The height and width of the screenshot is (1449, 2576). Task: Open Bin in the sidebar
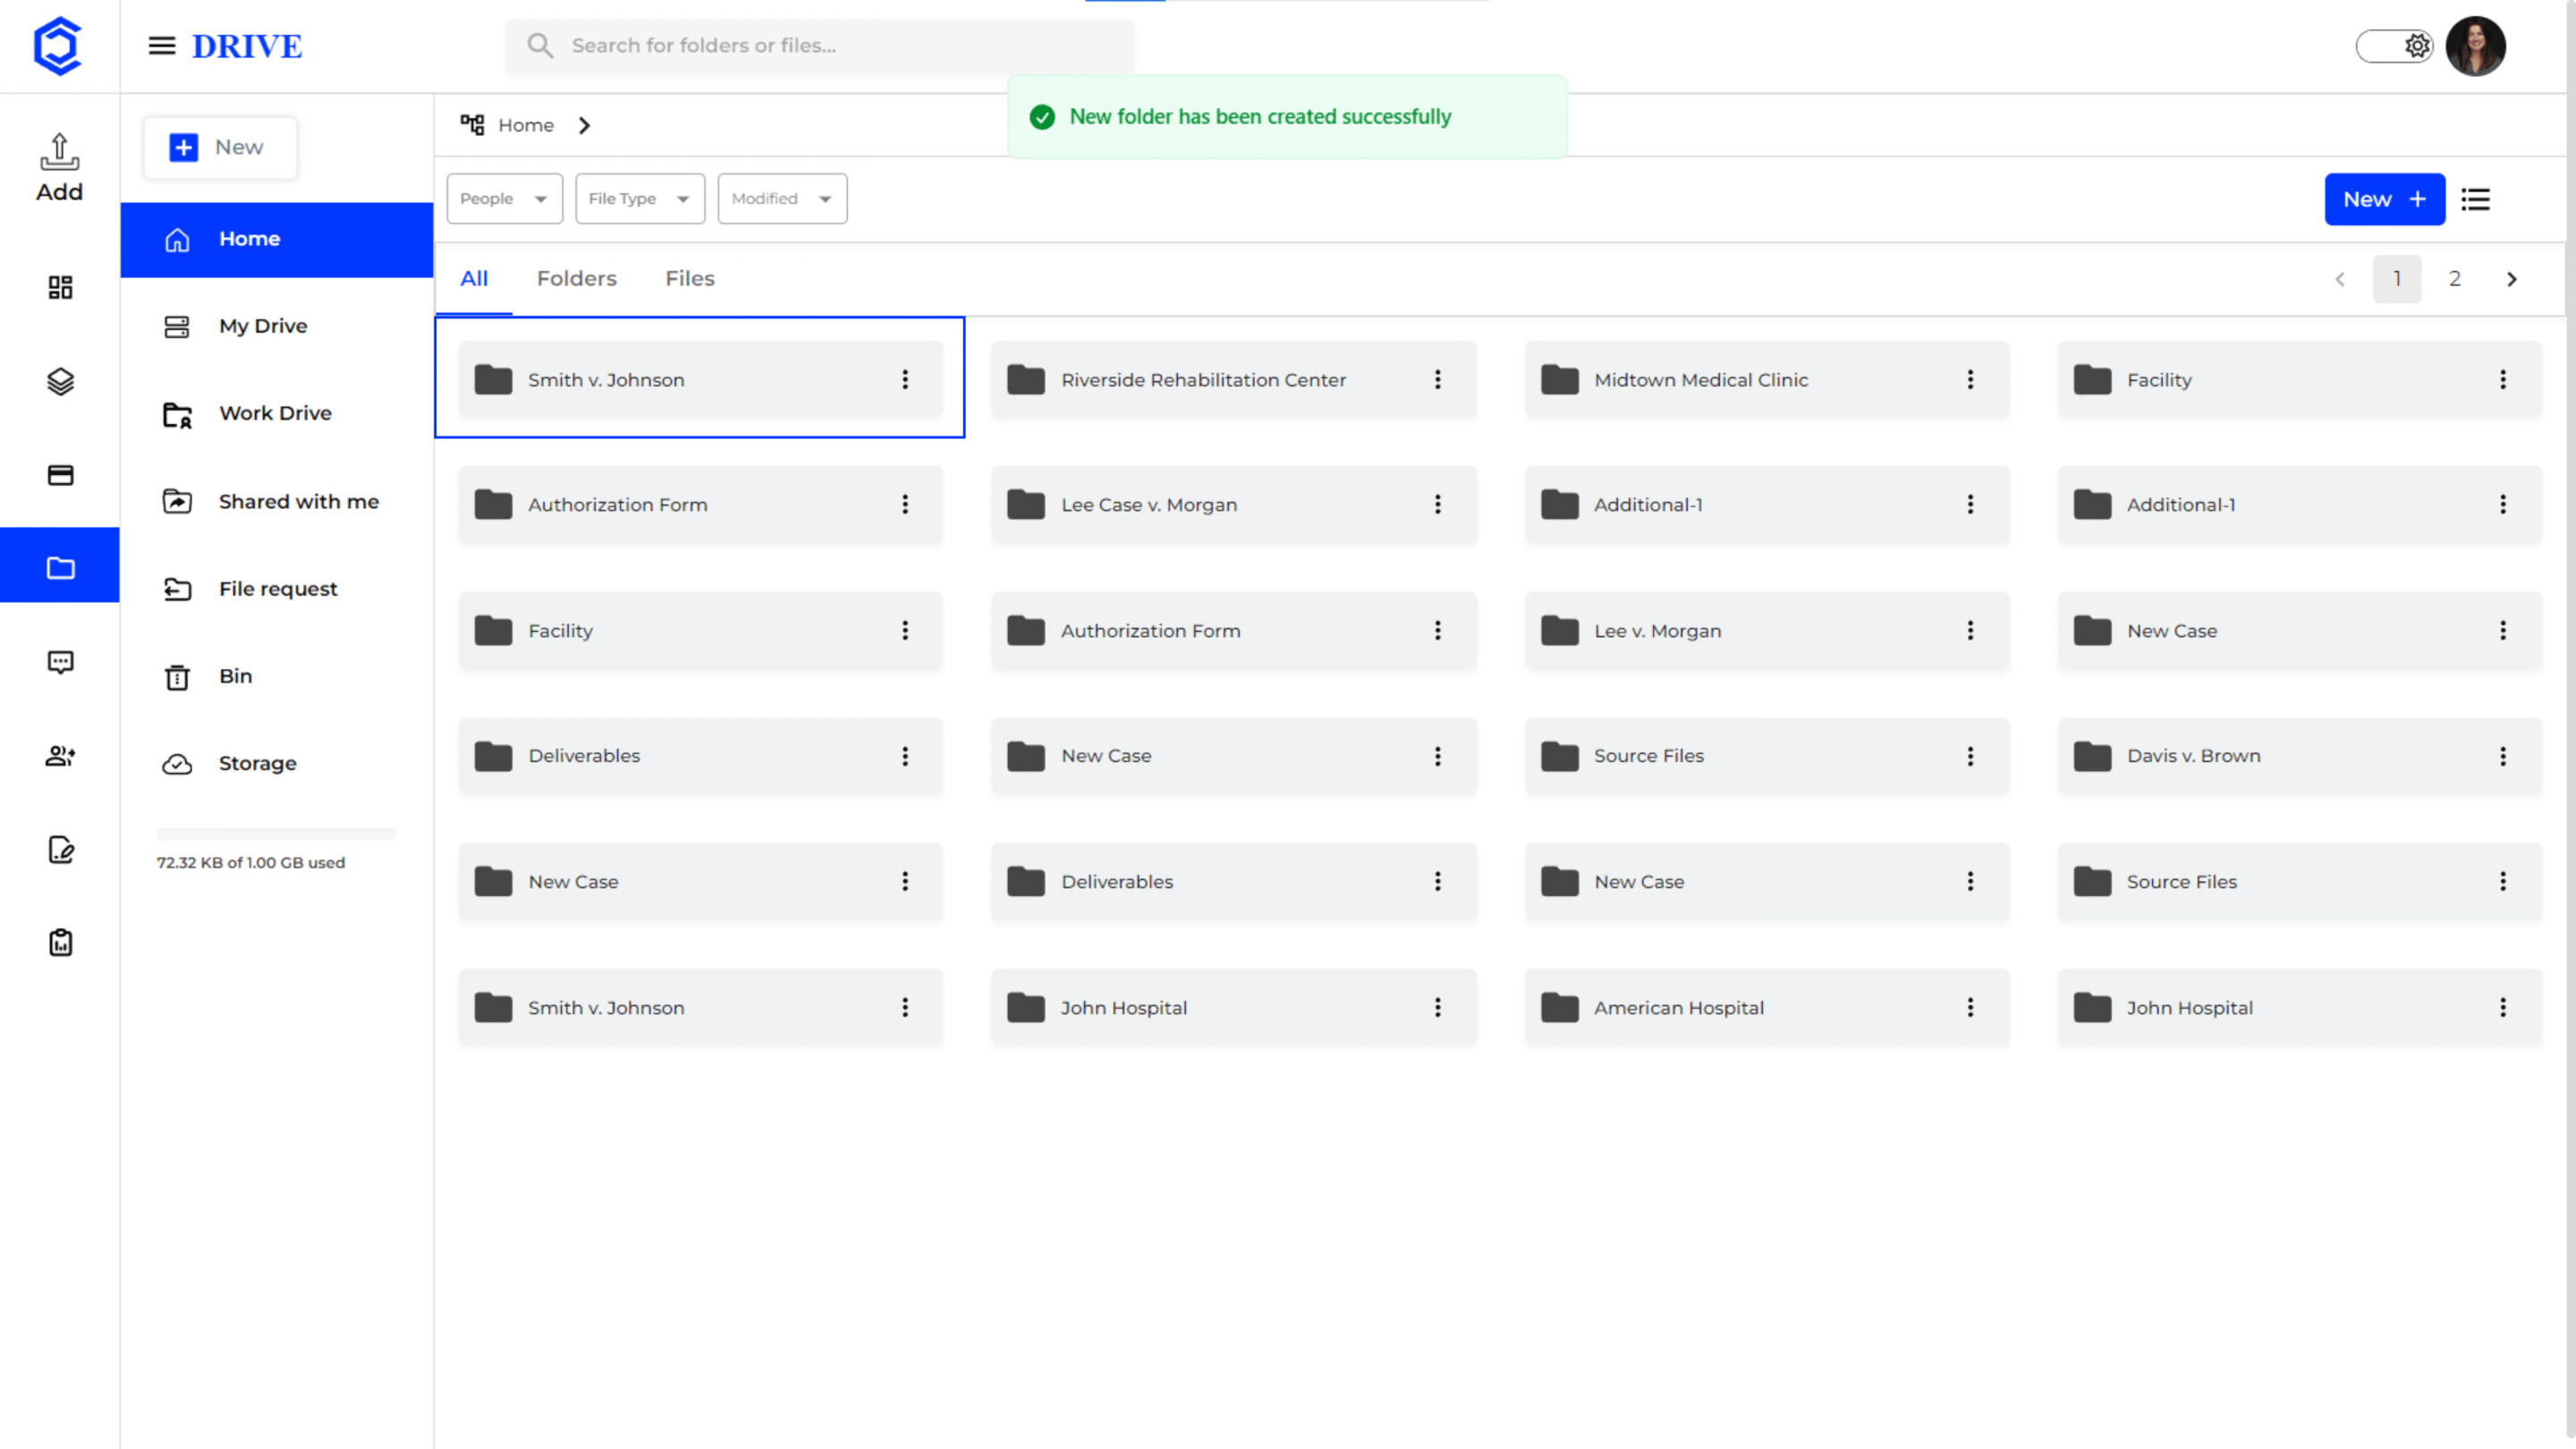[277, 676]
